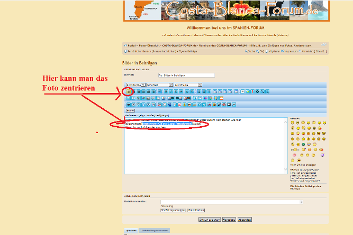Click the Im Beitrag anzeigen button

tap(172, 210)
